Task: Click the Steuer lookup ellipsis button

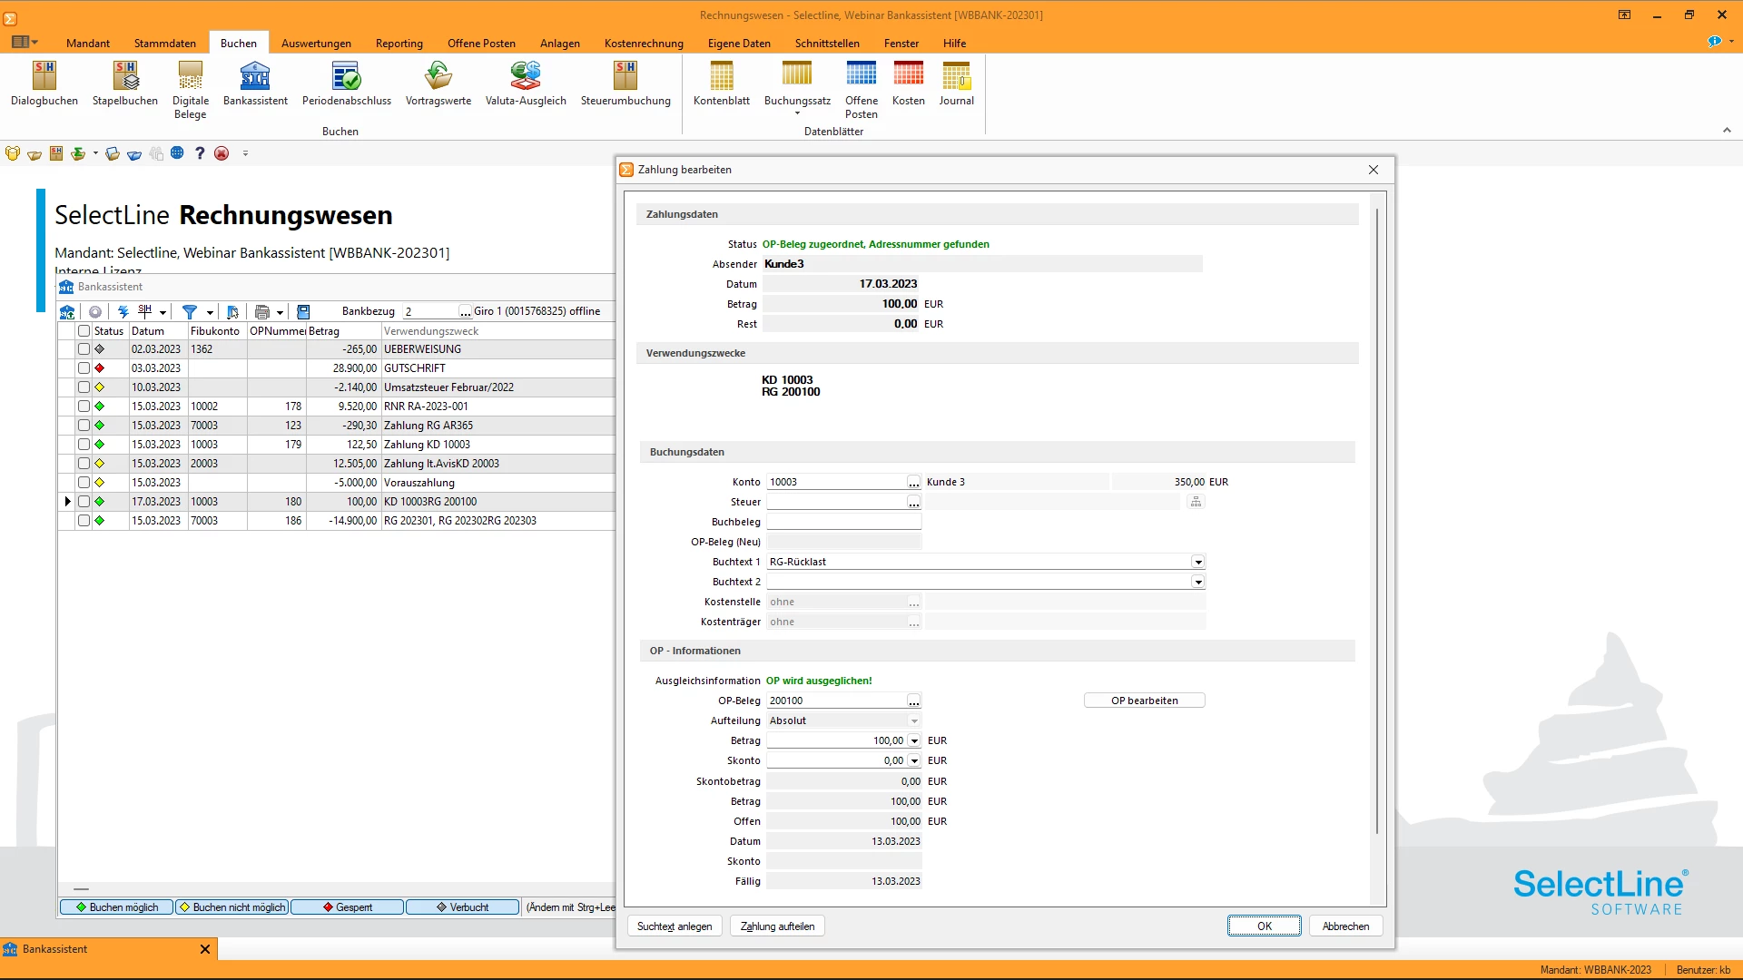Action: tap(914, 502)
